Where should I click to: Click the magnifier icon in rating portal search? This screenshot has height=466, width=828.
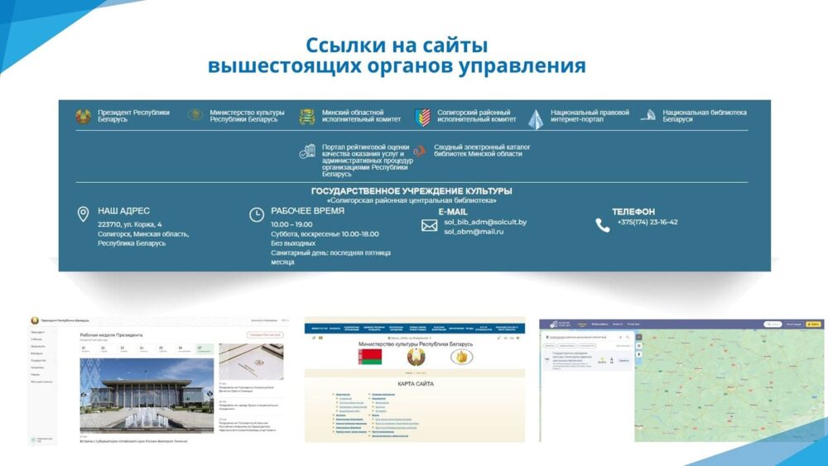pos(628,337)
